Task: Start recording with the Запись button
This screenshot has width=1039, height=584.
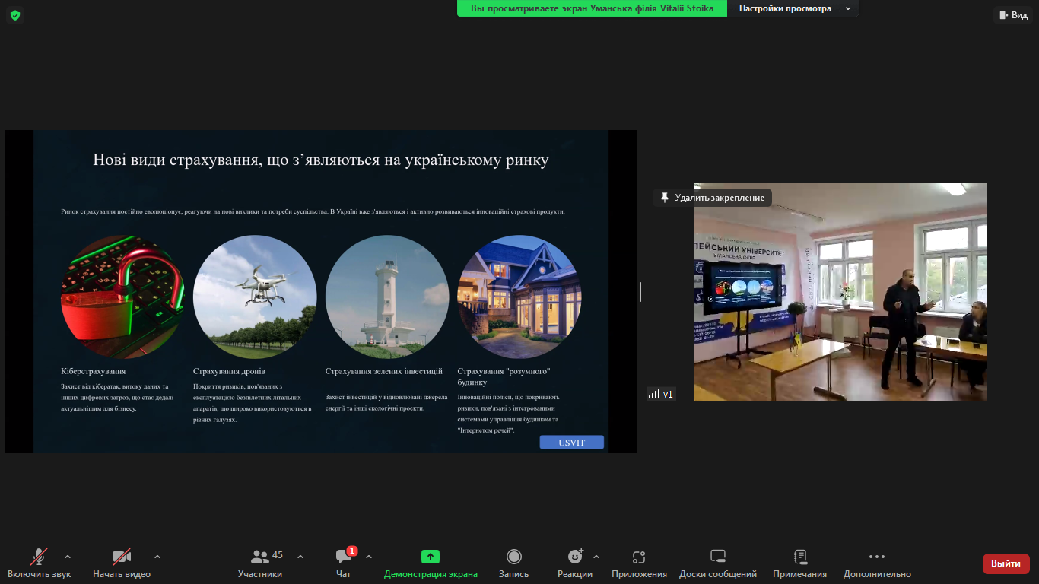Action: tap(513, 557)
